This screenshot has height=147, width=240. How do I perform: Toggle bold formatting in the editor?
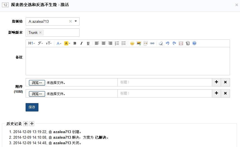tap(75, 43)
